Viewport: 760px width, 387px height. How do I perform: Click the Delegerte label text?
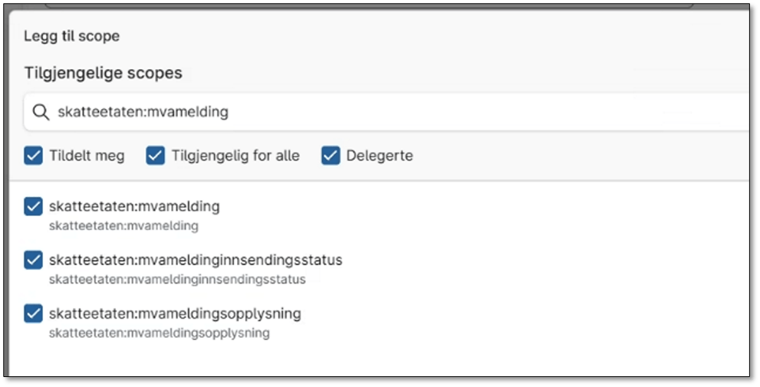point(380,156)
